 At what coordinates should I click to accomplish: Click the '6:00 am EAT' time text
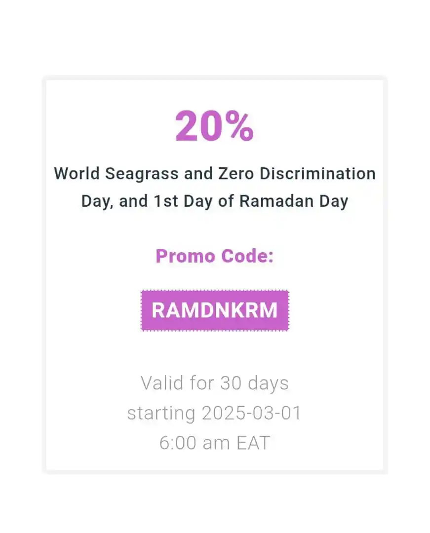click(x=214, y=443)
